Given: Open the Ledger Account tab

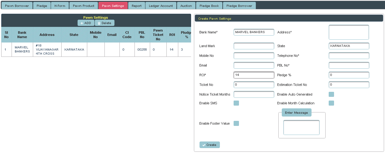Looking at the screenshot, I should [x=161, y=6].
